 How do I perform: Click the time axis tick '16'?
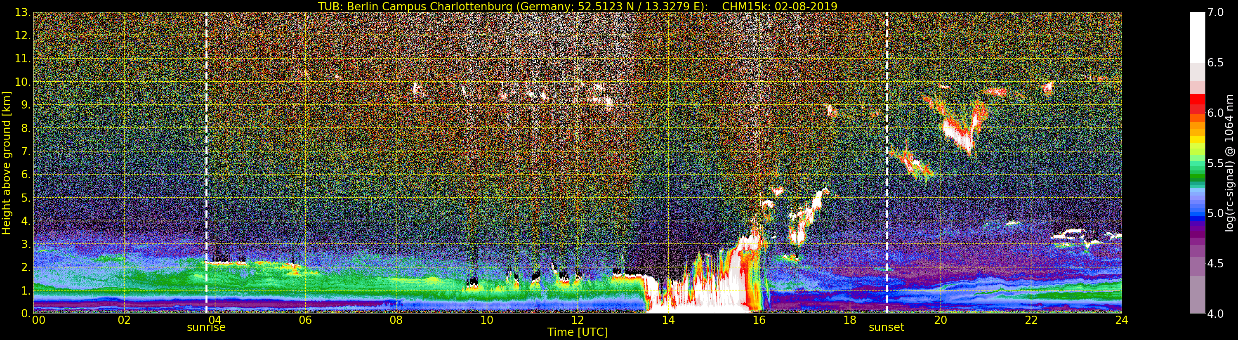[759, 320]
